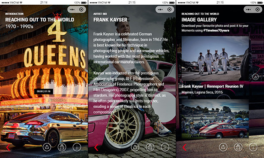Tap the share icon on Image Gallery screen
Viewport: 264px width, 158px height.
click(223, 147)
